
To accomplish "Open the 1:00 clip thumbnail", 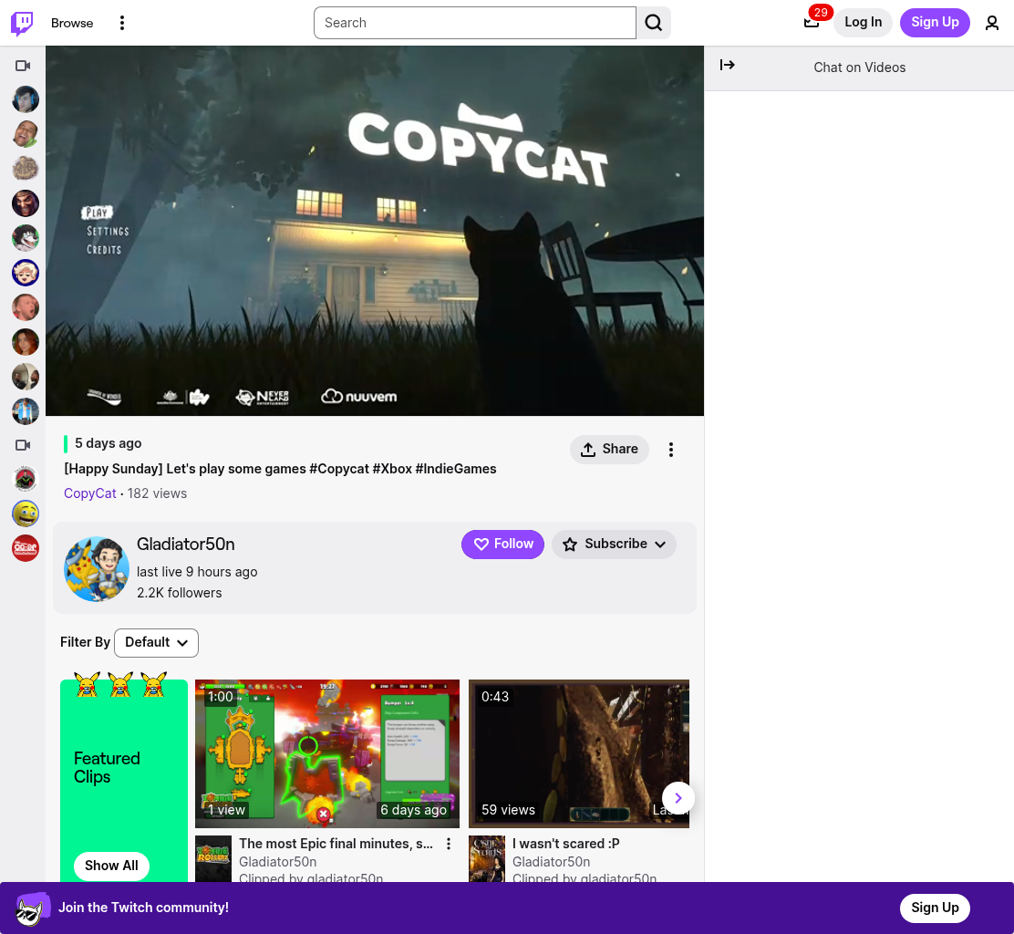I will coord(327,753).
